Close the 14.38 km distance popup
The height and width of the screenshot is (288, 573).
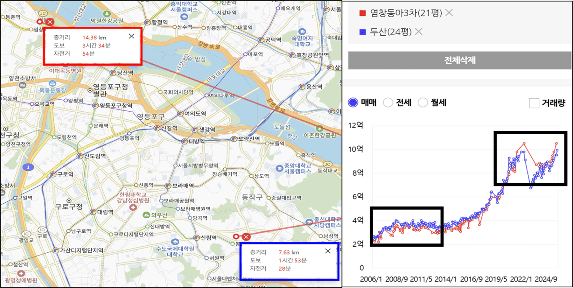(132, 36)
